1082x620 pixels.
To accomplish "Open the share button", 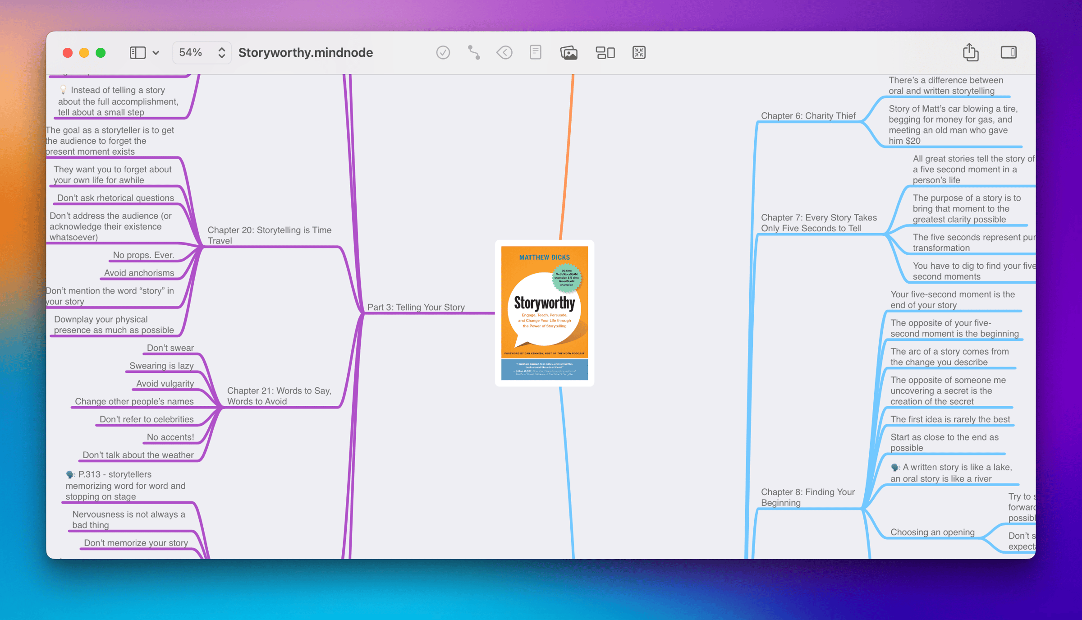I will pyautogui.click(x=970, y=52).
